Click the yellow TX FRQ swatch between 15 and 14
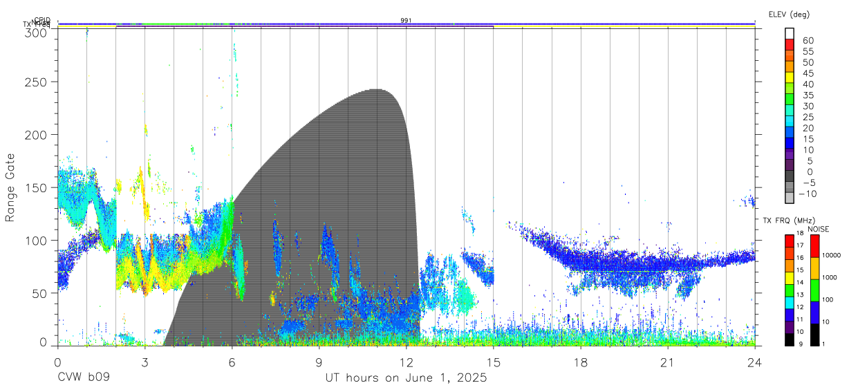Viewport: 849px width, 392px height. coord(789,277)
